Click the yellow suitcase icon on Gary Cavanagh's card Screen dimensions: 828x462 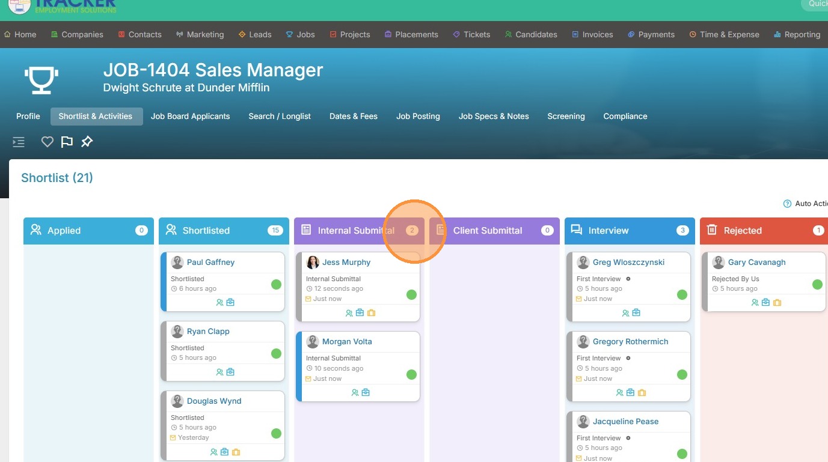click(777, 302)
